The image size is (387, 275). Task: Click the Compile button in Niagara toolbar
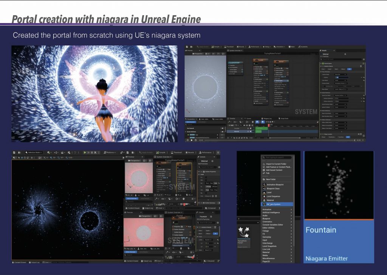(x=215, y=47)
